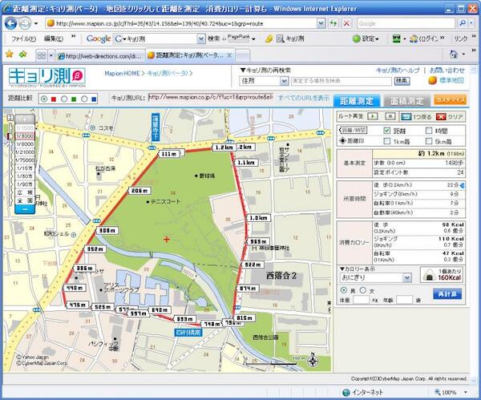Select the 全国 zoom scale level
Viewport: 481px width, 400px height.
(x=25, y=200)
